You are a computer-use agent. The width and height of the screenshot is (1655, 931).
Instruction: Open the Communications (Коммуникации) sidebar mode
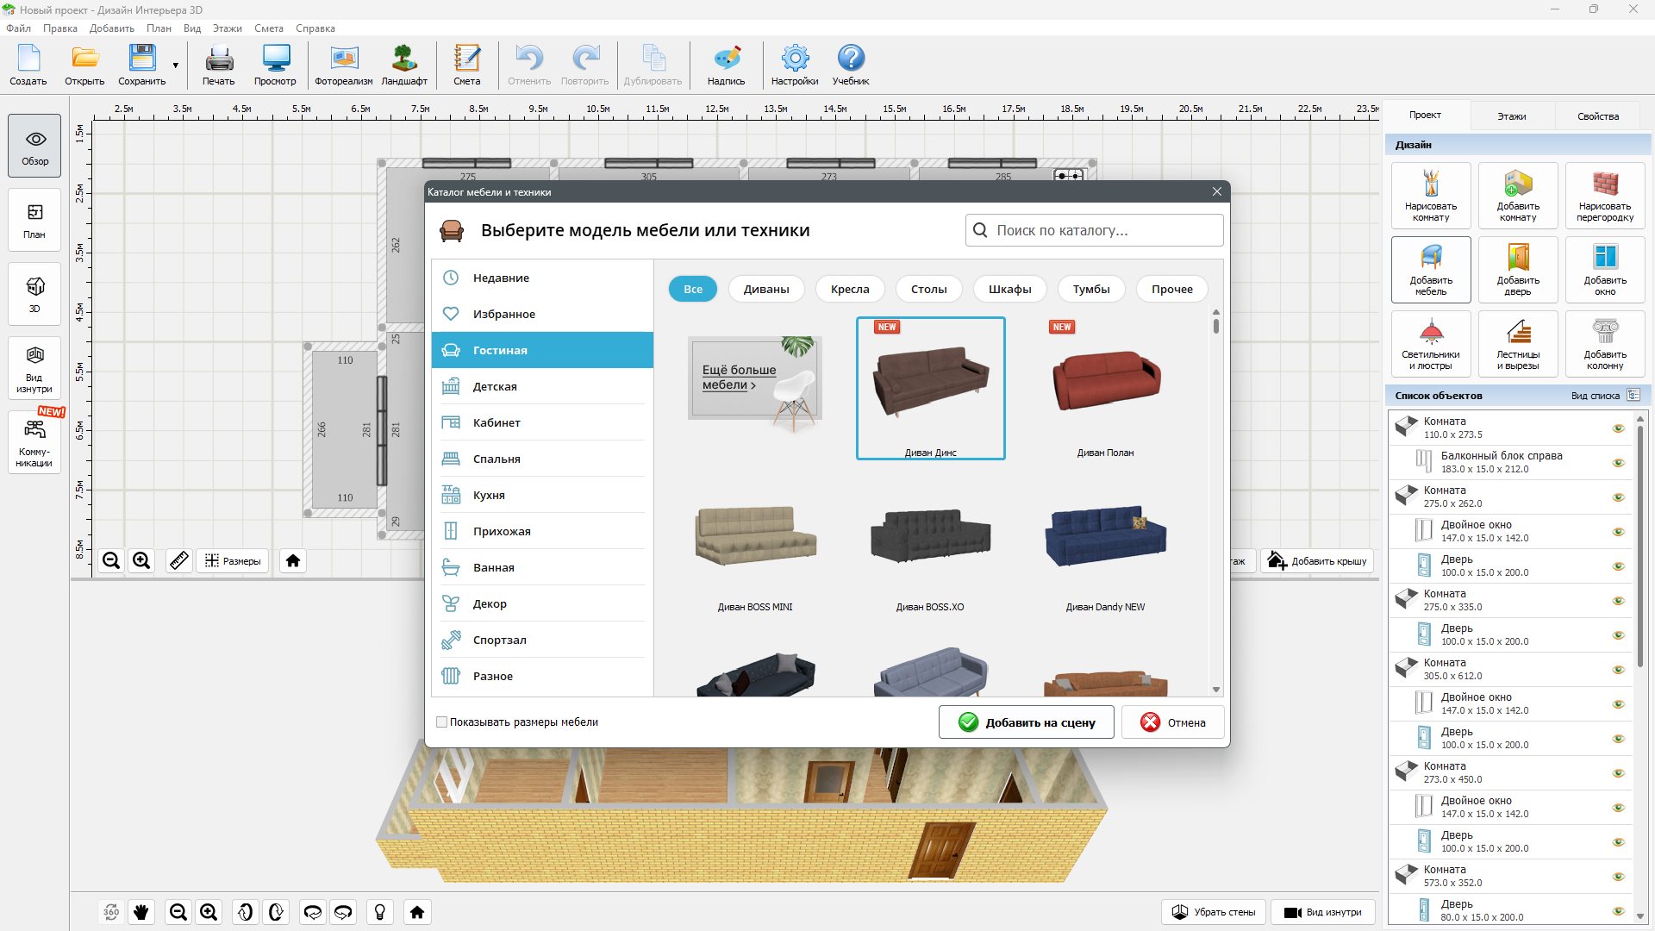tap(34, 442)
